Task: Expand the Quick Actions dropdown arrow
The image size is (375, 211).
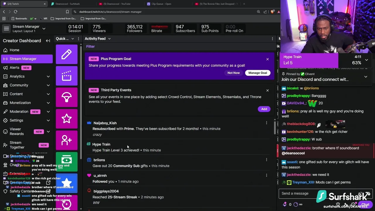Action: 73,39
